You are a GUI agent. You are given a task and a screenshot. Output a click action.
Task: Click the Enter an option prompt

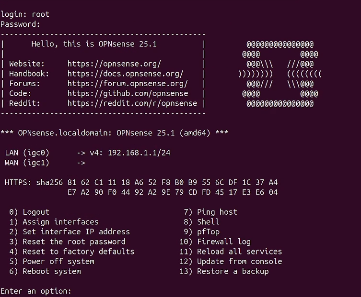(x=36, y=291)
